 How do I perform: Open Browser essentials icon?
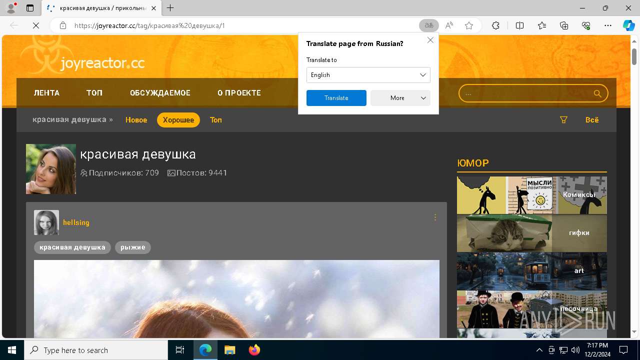[586, 25]
